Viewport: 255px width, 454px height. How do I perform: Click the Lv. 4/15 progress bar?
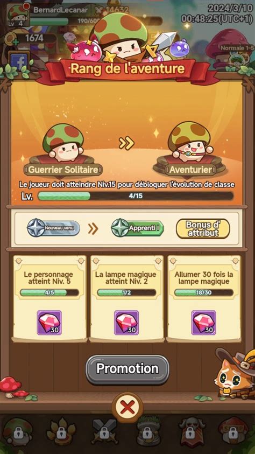click(x=136, y=196)
